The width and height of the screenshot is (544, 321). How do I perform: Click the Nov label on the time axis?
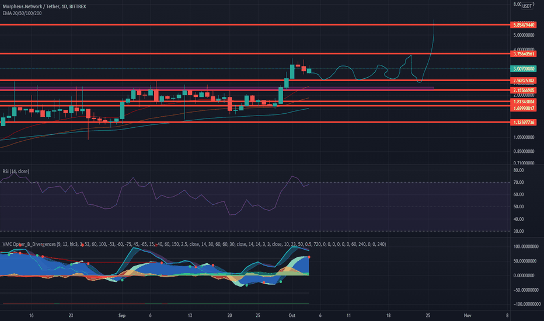468,315
